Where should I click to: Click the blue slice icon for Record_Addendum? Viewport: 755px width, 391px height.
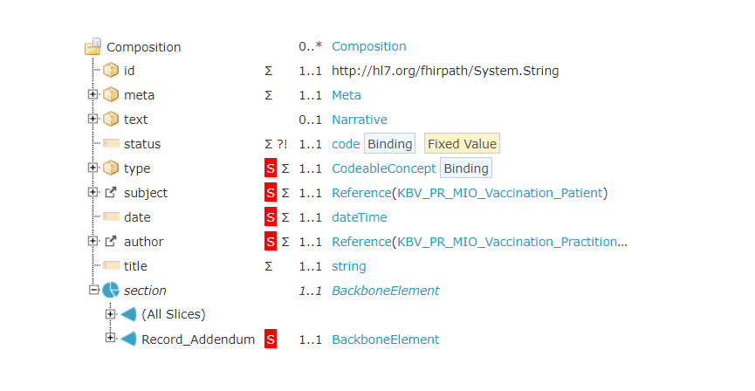(x=127, y=340)
